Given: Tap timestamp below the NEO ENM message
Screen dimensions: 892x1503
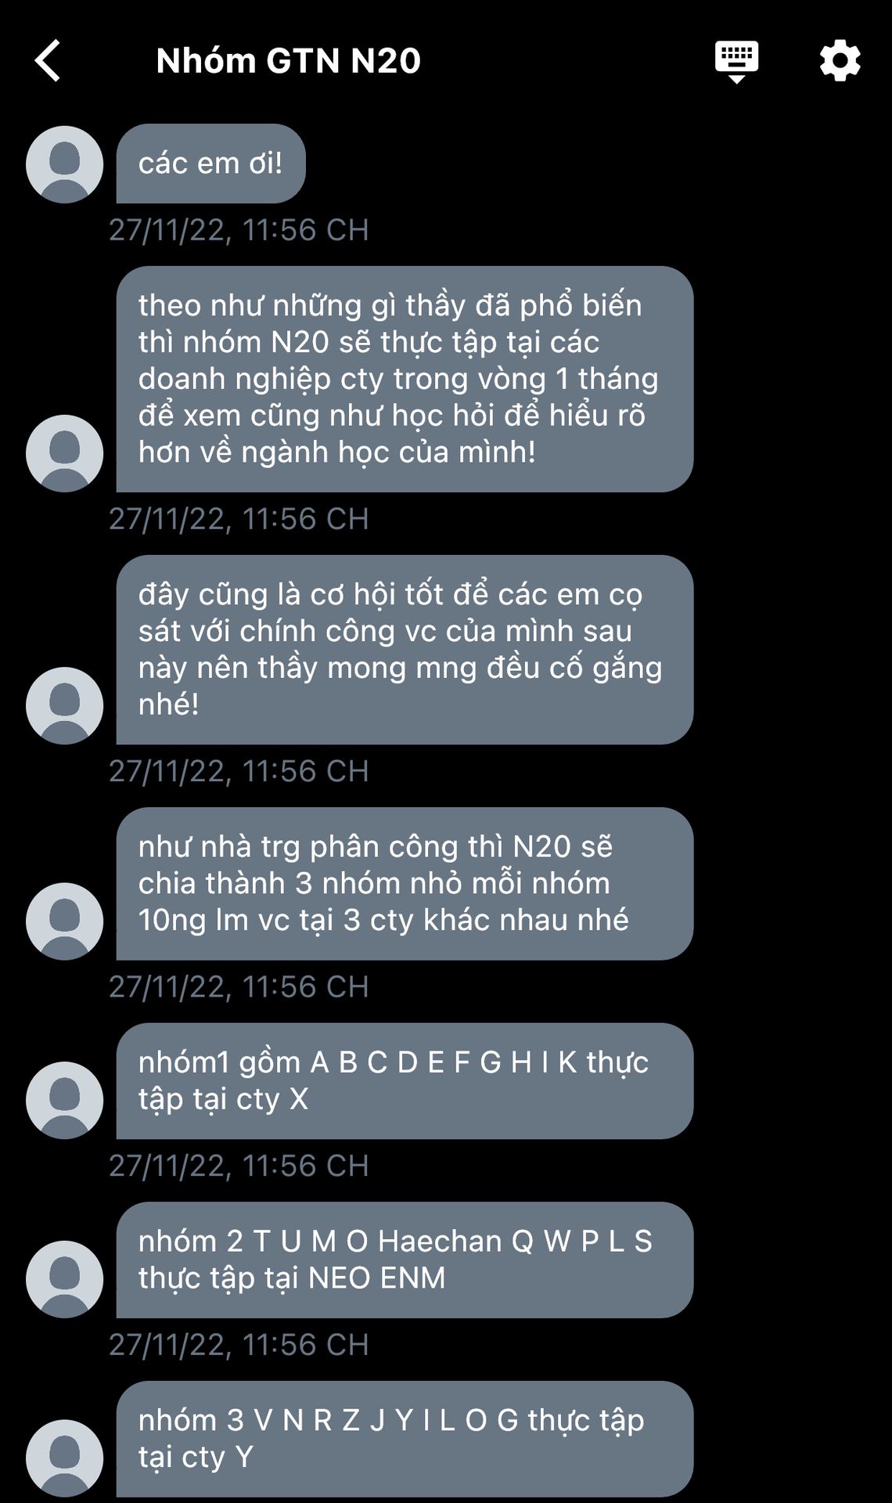Looking at the screenshot, I should 239,1345.
